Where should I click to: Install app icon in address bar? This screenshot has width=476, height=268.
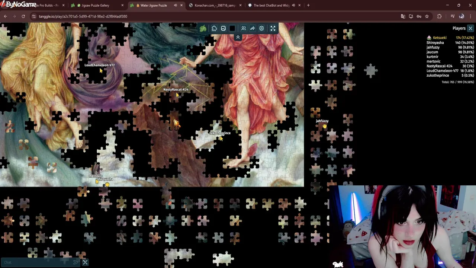(x=411, y=16)
